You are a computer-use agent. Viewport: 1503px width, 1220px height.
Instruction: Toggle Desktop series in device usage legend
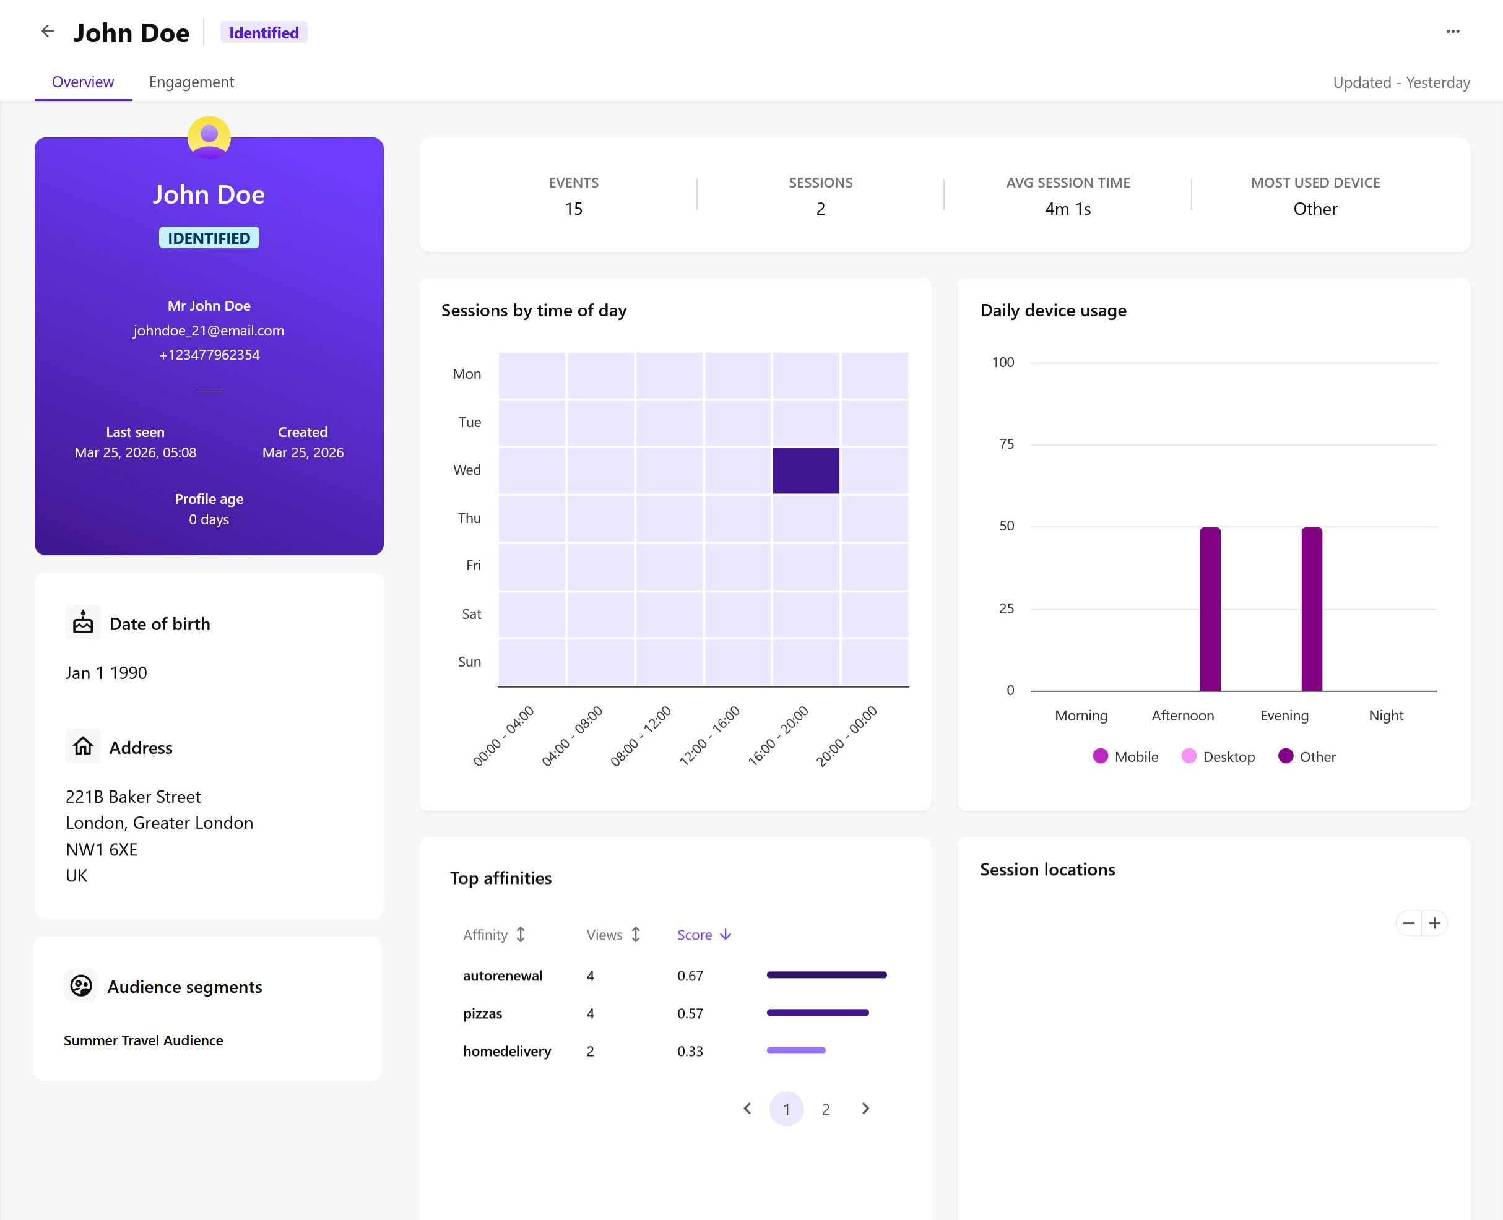(1218, 756)
